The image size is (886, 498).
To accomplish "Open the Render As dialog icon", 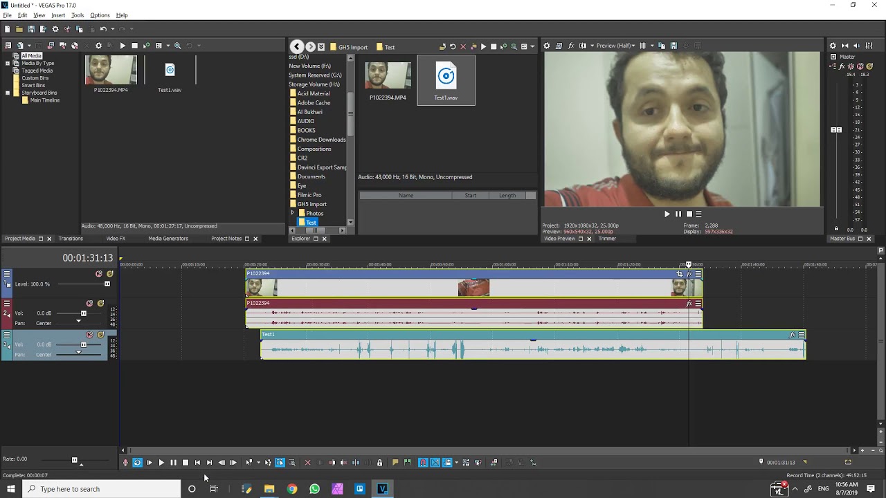I will (43, 29).
